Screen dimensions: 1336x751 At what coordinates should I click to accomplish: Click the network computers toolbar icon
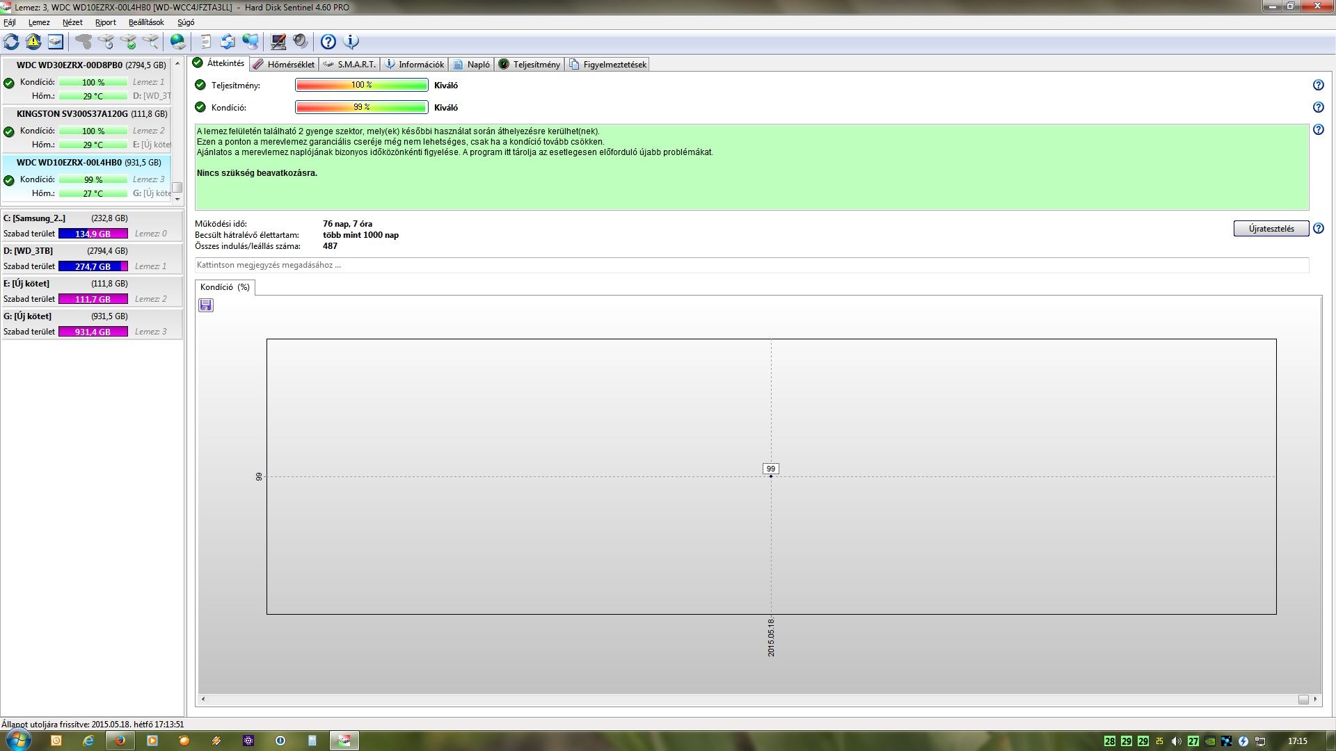pos(250,42)
